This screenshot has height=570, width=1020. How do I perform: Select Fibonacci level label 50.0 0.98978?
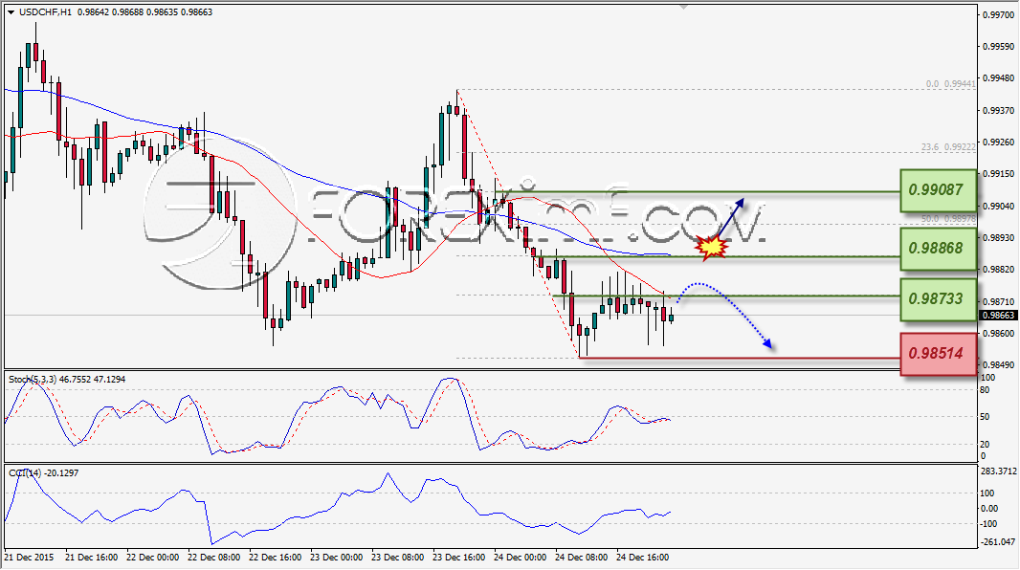pyautogui.click(x=948, y=220)
